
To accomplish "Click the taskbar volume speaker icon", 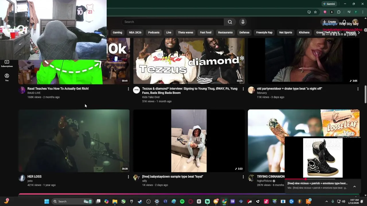I will click(x=343, y=201).
